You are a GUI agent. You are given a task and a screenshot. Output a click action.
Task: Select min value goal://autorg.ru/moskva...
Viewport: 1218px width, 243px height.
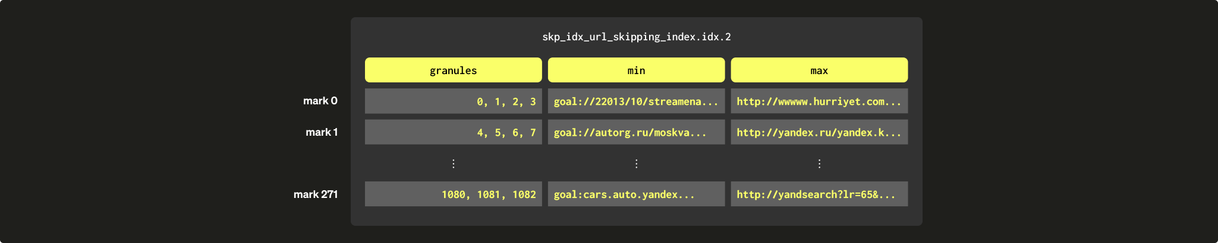(x=630, y=133)
